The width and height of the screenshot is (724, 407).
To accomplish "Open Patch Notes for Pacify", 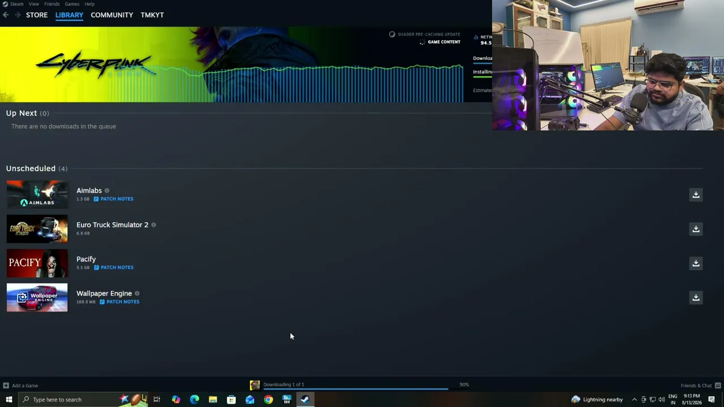I will (x=114, y=267).
